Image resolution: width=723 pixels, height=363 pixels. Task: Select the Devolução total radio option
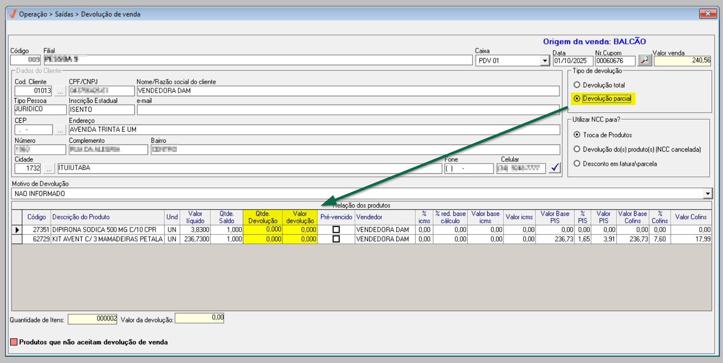pos(577,85)
